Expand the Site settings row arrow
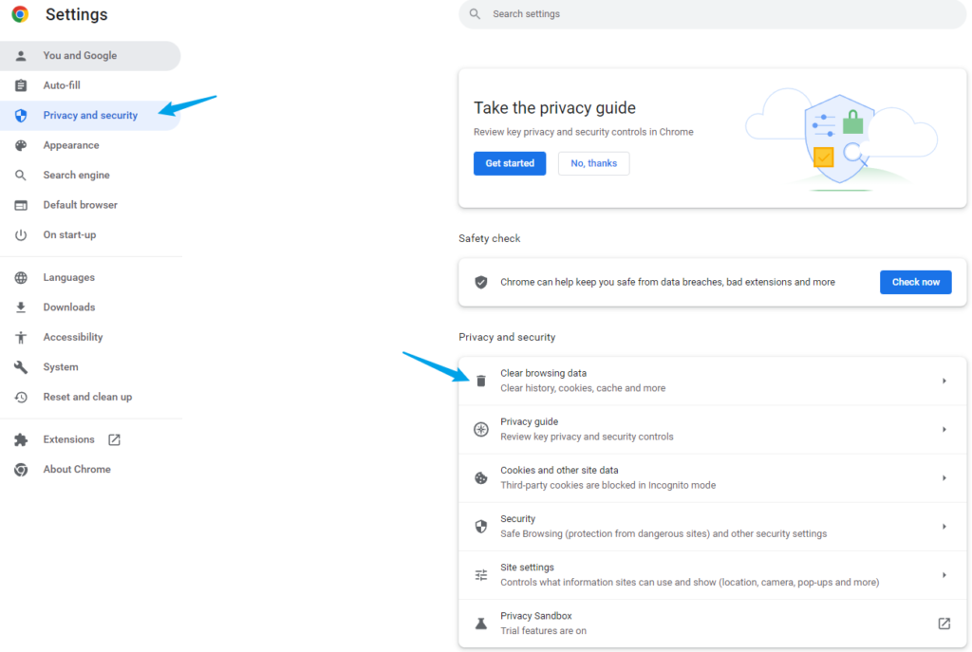This screenshot has height=652, width=972. click(944, 575)
